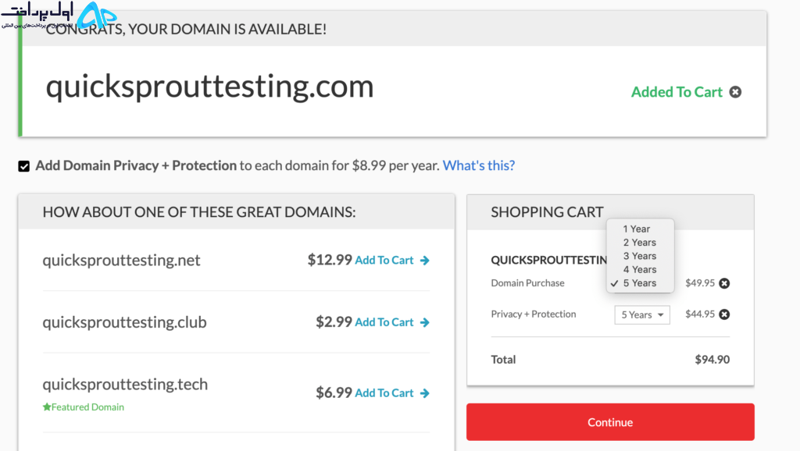Click arrow icon next to quicksprouttesting.club
The height and width of the screenshot is (451, 800).
pyautogui.click(x=424, y=322)
